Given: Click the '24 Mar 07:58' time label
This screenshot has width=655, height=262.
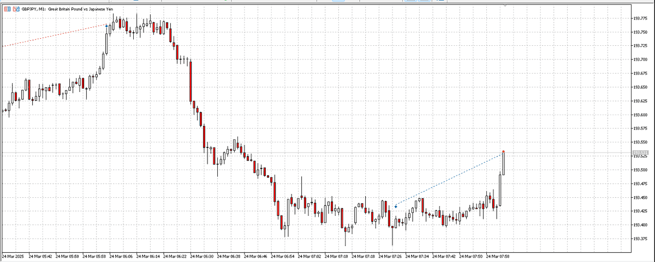Looking at the screenshot, I should click(x=498, y=255).
